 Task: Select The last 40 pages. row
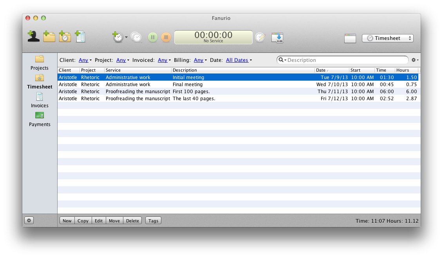click(x=238, y=99)
